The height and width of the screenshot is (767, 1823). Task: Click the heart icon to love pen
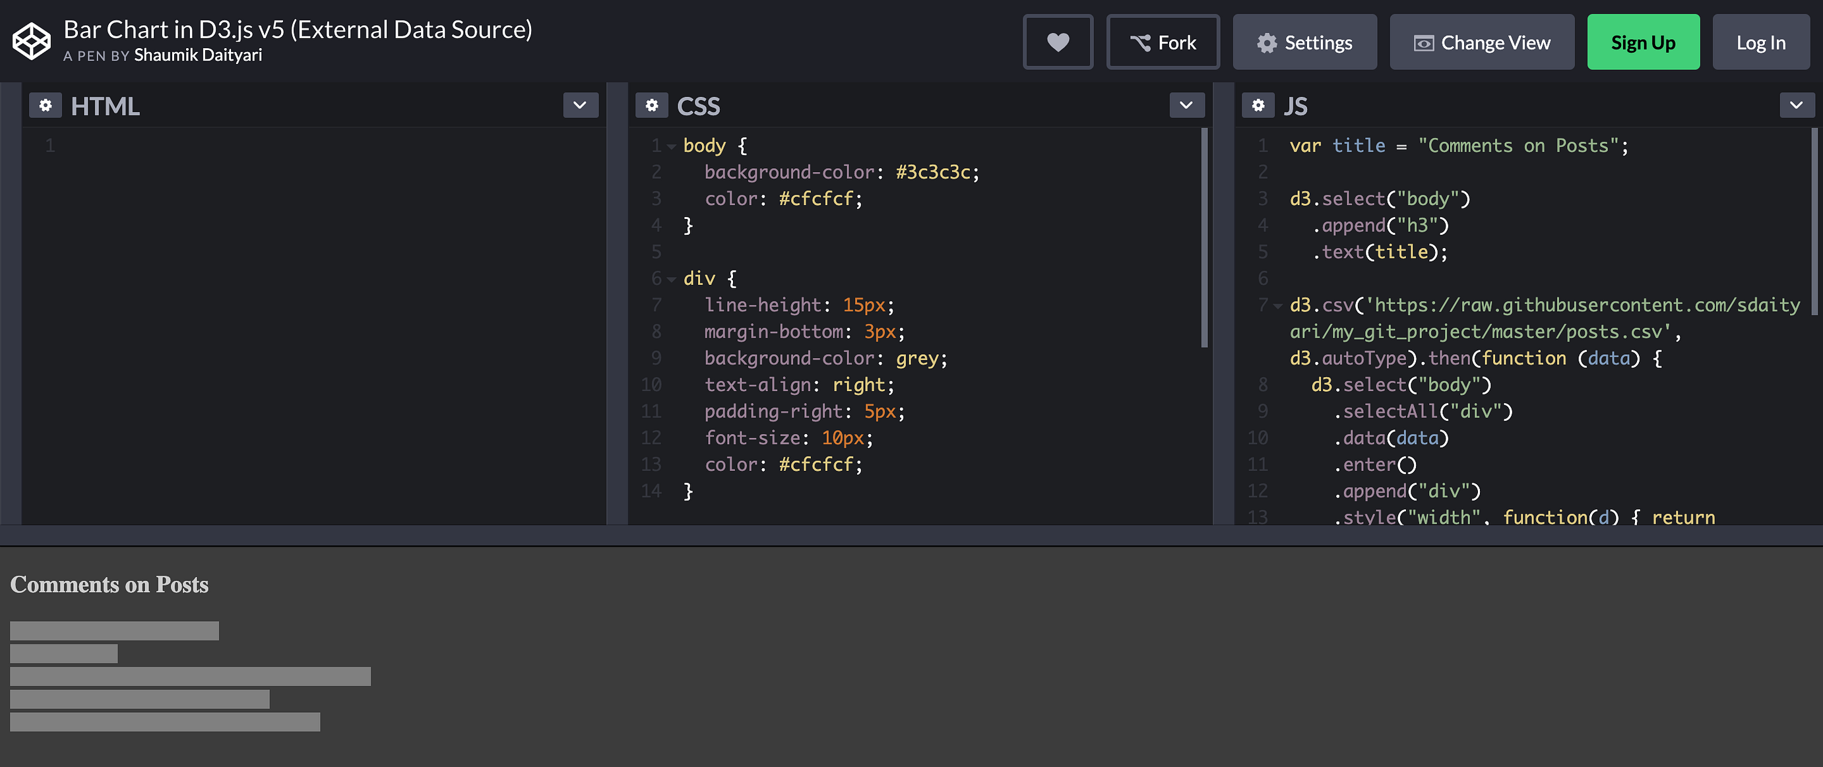tap(1057, 42)
